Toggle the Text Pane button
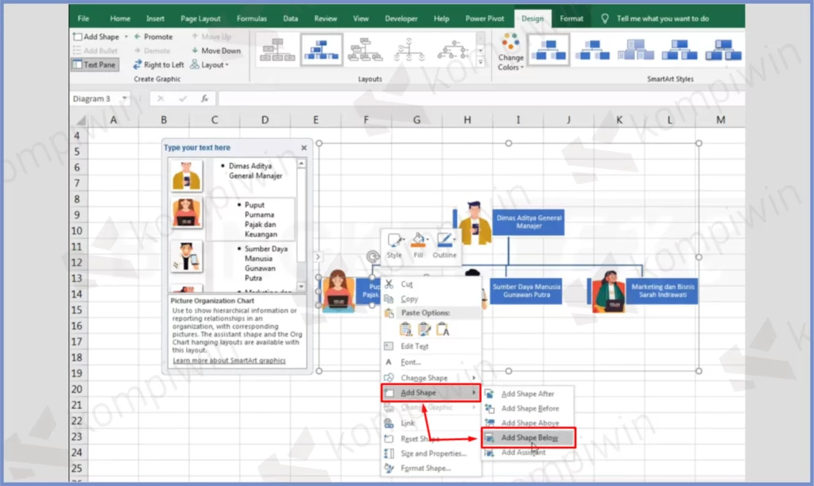The width and height of the screenshot is (814, 486). tap(95, 65)
